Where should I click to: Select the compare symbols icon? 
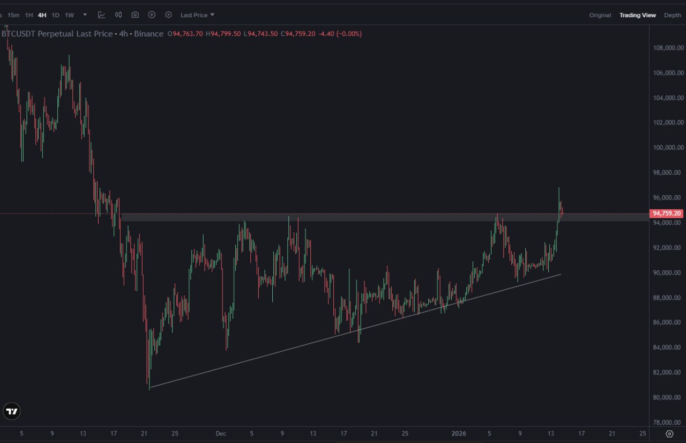click(x=118, y=14)
